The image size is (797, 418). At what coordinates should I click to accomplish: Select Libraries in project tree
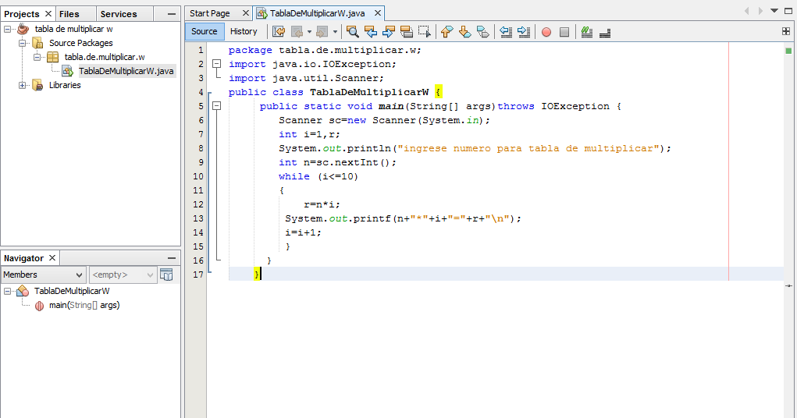[x=65, y=85]
